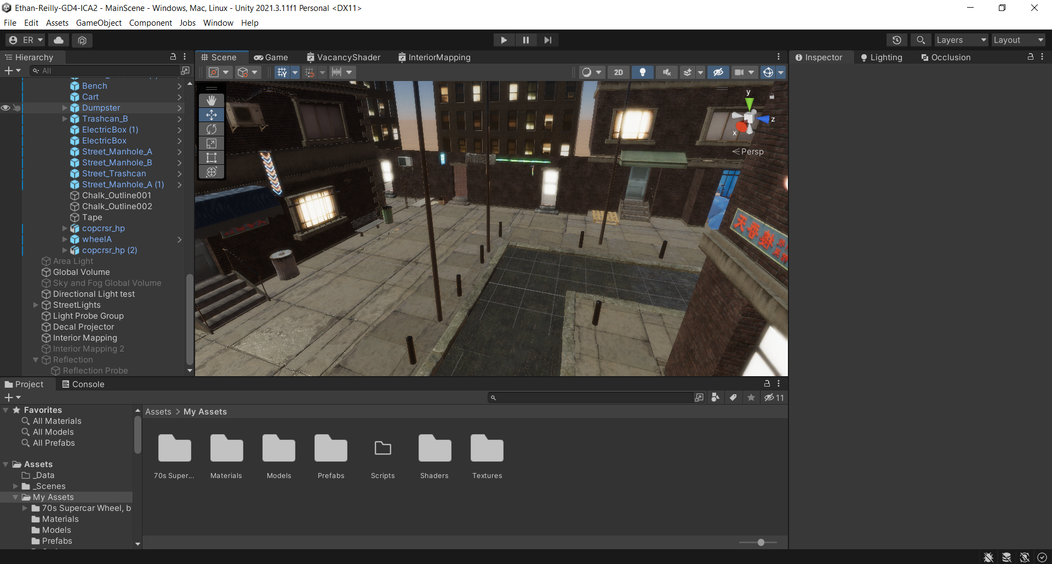Click the Play button
The height and width of the screenshot is (564, 1052).
point(504,40)
